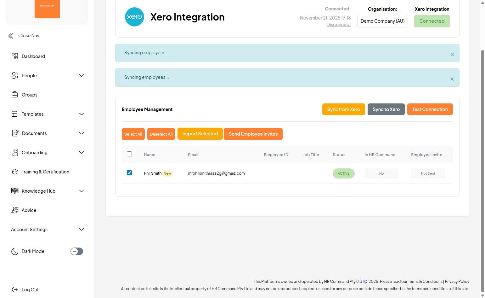Dismiss the first Syncing employees alert

click(452, 55)
